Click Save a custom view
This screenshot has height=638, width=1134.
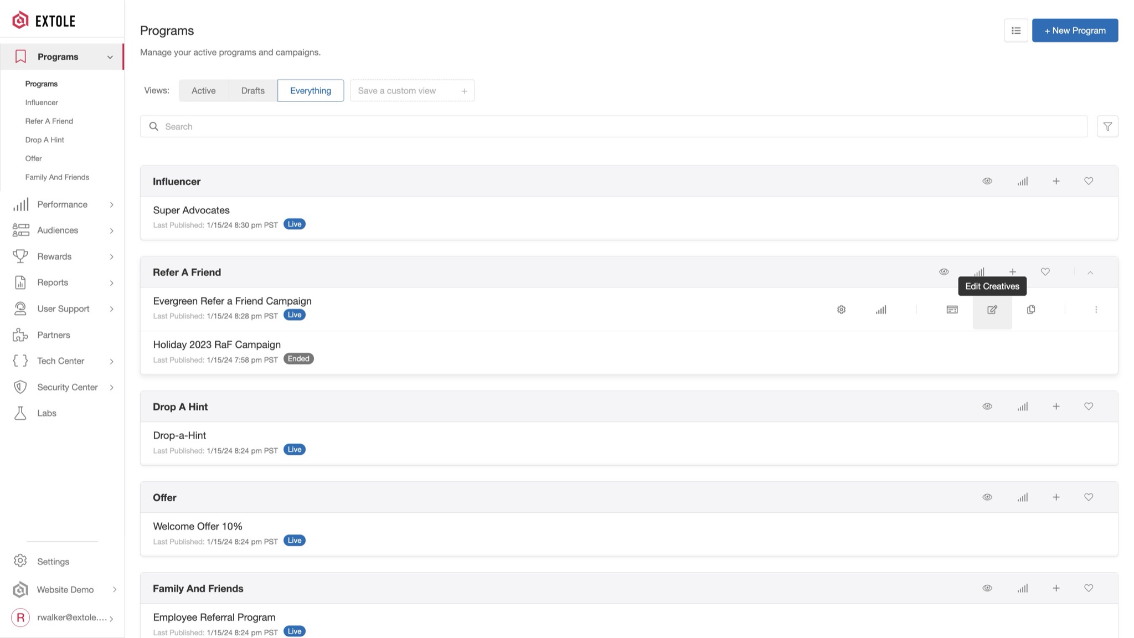pyautogui.click(x=412, y=91)
